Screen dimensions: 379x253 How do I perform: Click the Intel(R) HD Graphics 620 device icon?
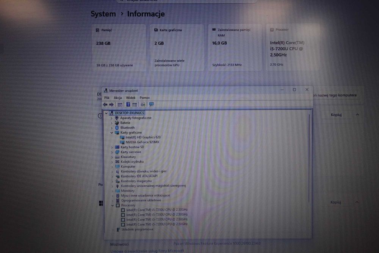(122, 137)
